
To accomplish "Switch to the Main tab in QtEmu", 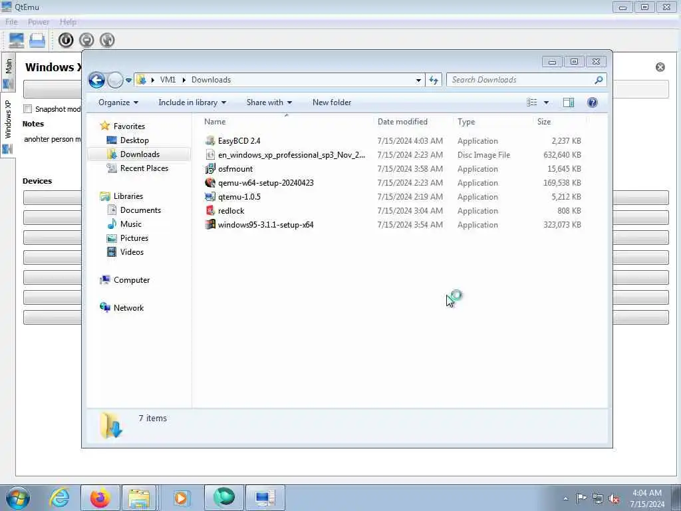I will tap(9, 72).
